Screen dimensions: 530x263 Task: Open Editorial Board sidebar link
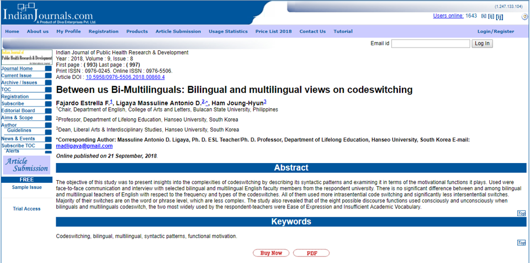click(18, 111)
